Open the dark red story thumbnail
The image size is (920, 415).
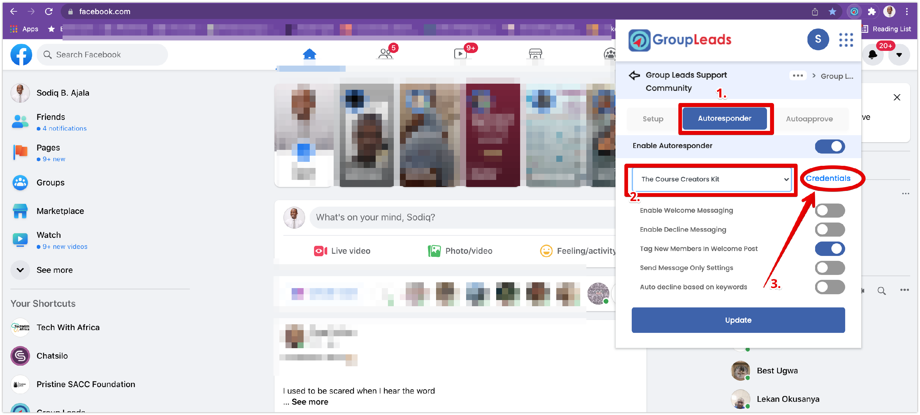pos(493,135)
